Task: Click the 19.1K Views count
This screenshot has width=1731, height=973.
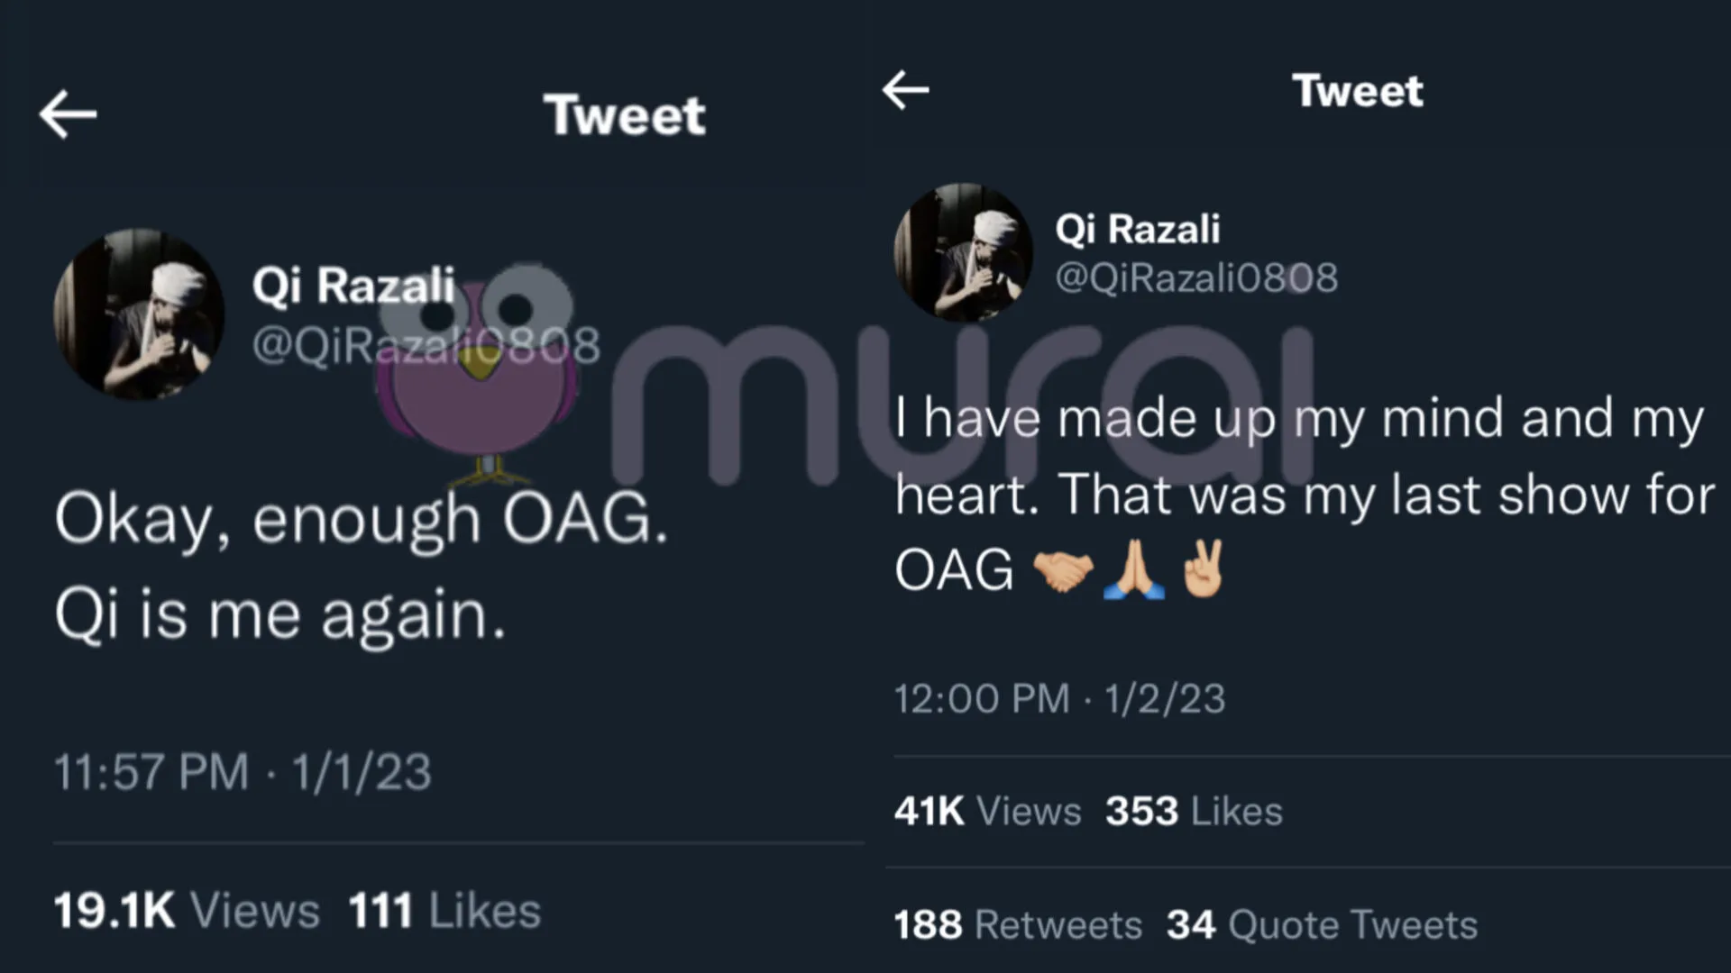Action: click(187, 911)
